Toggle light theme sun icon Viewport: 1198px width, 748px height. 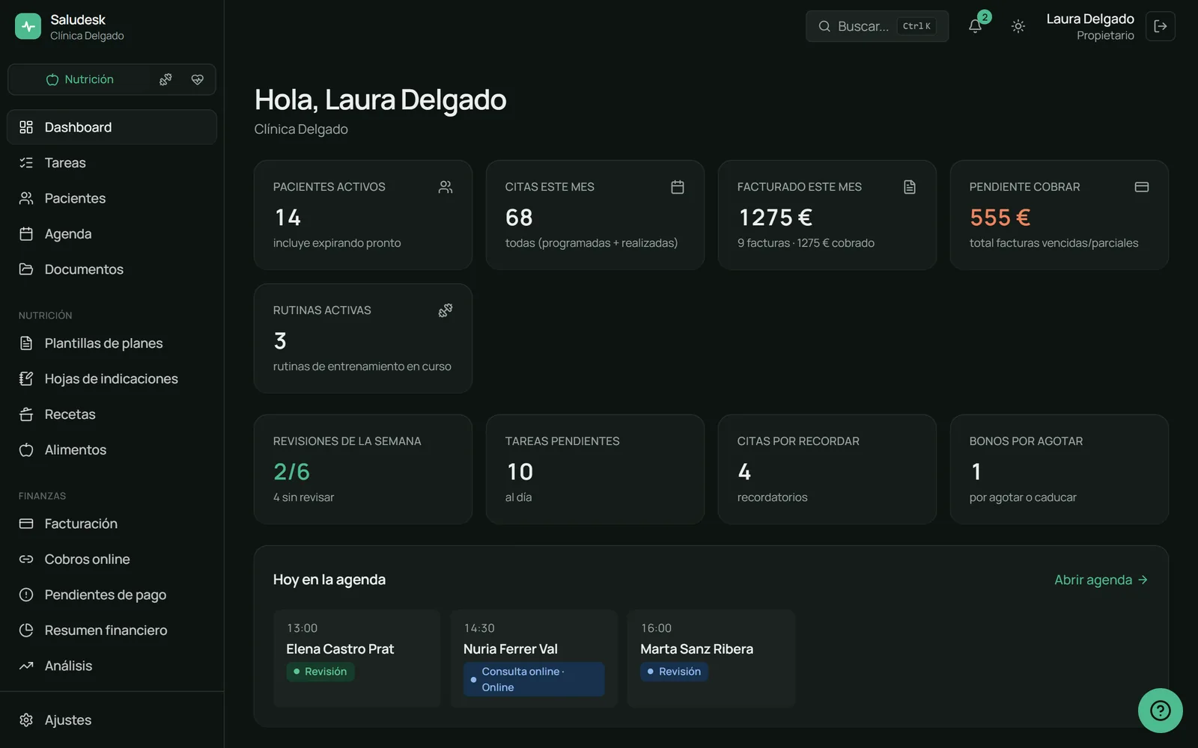[1018, 26]
